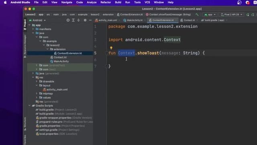Select MainActivity in project tree

click(61, 61)
